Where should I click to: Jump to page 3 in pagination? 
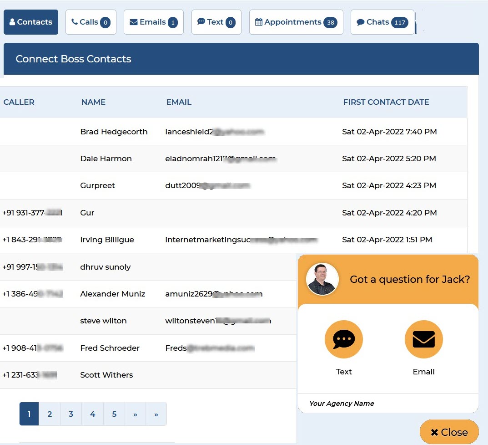(71, 414)
